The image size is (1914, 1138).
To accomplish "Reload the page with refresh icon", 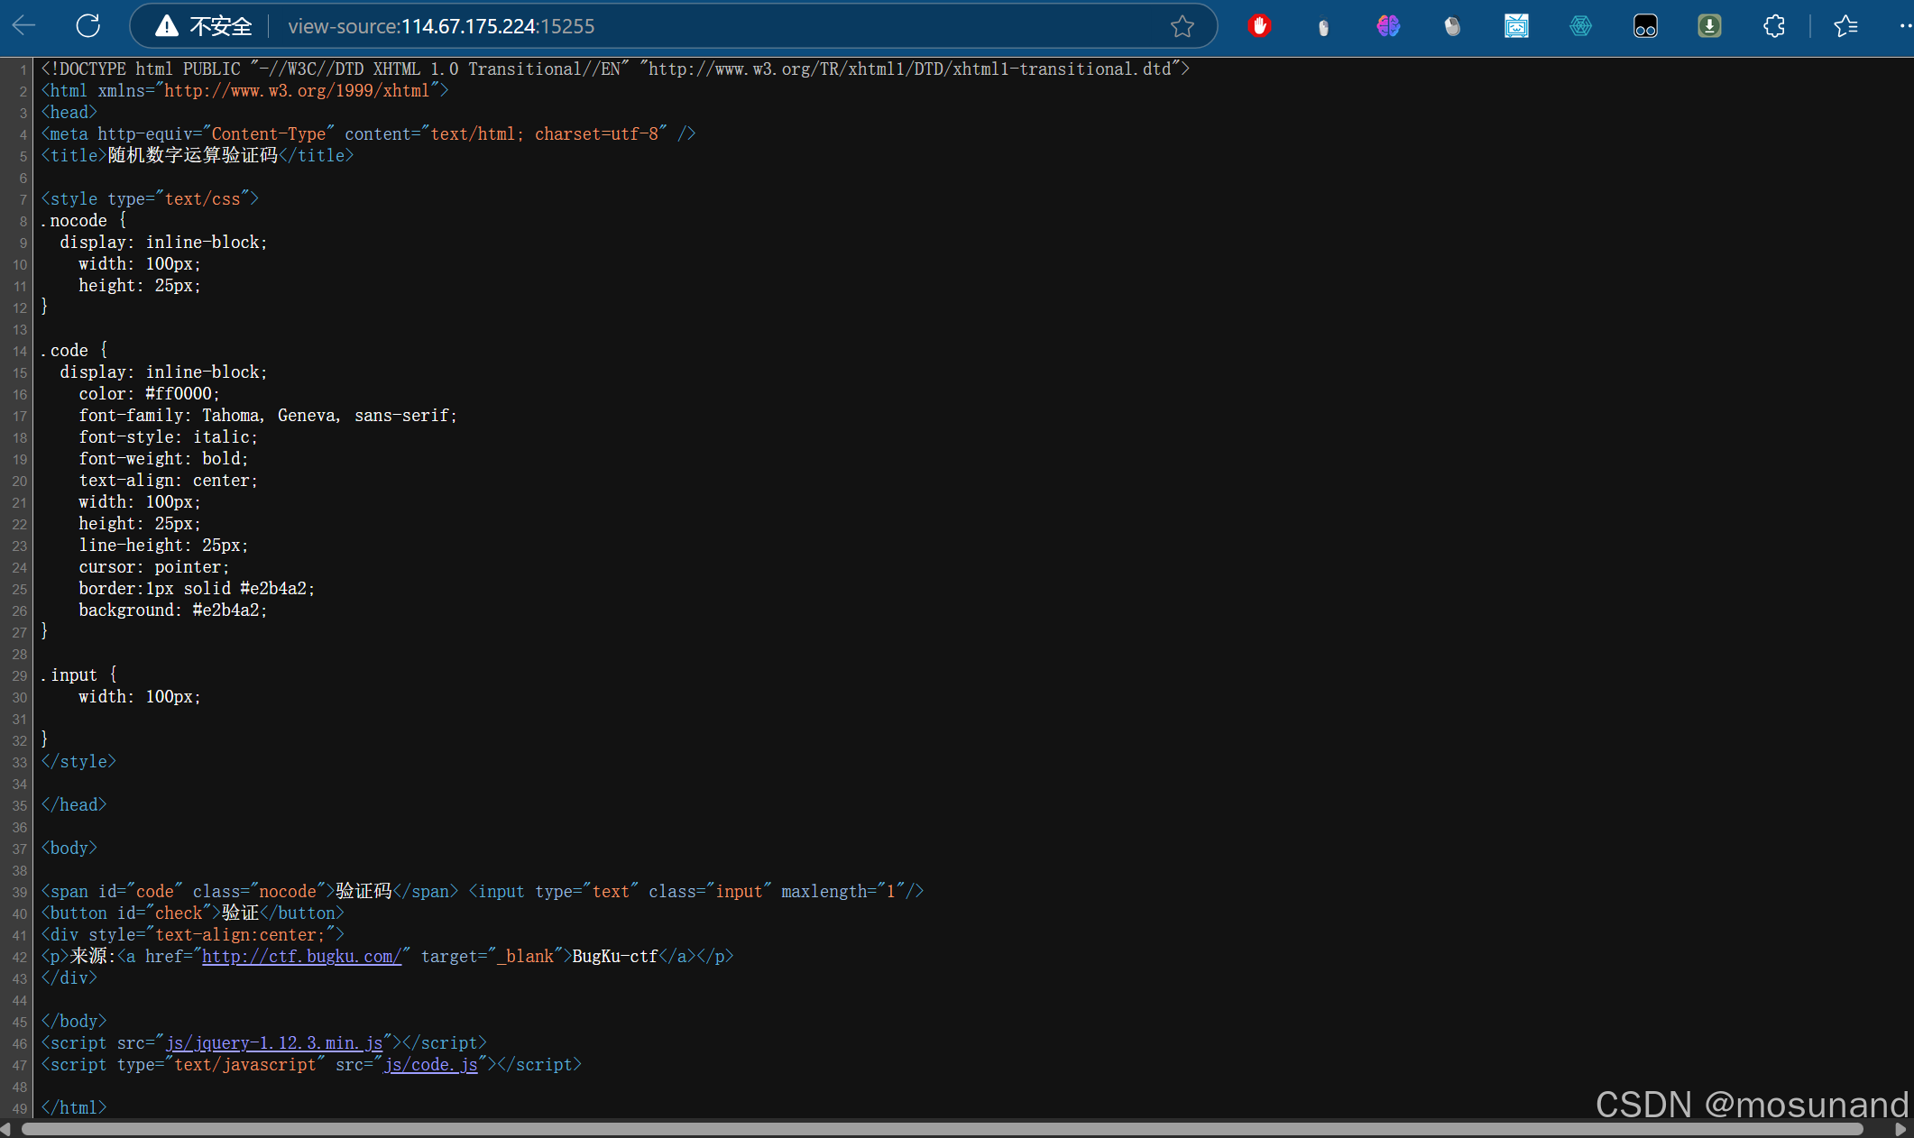I will tap(88, 26).
